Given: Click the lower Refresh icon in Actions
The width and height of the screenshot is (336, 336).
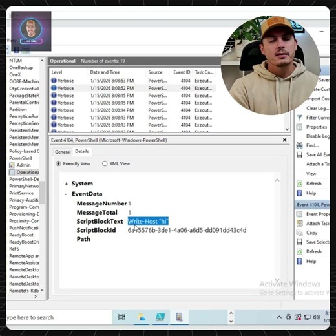Looking at the screenshot, I should pos(299,251).
